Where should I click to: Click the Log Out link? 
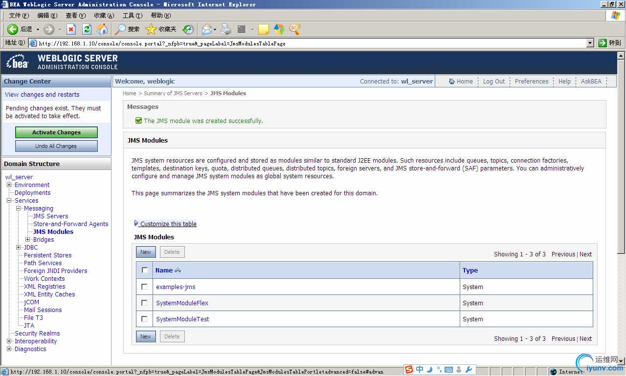point(494,82)
